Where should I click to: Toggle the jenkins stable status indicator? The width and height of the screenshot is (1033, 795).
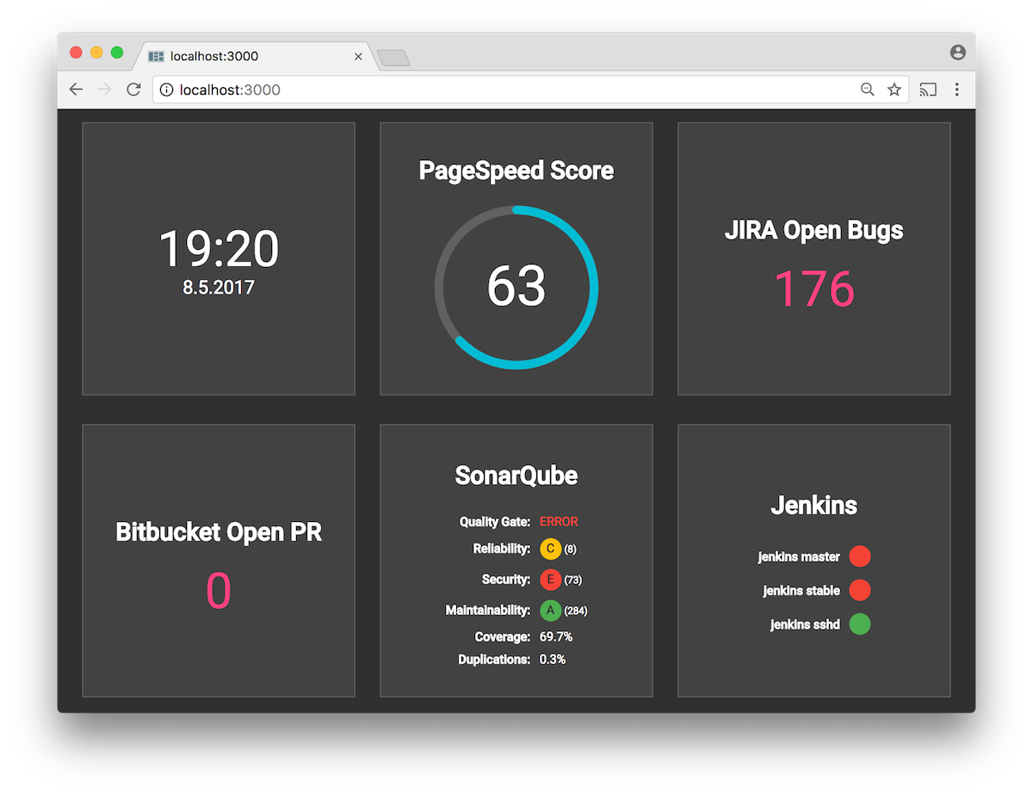point(859,590)
